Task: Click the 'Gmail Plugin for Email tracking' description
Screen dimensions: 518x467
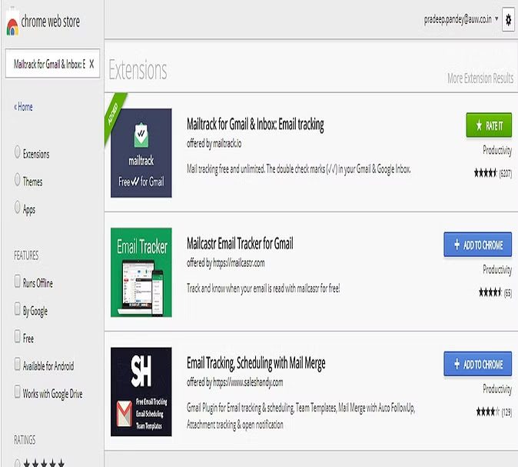Action: click(301, 416)
